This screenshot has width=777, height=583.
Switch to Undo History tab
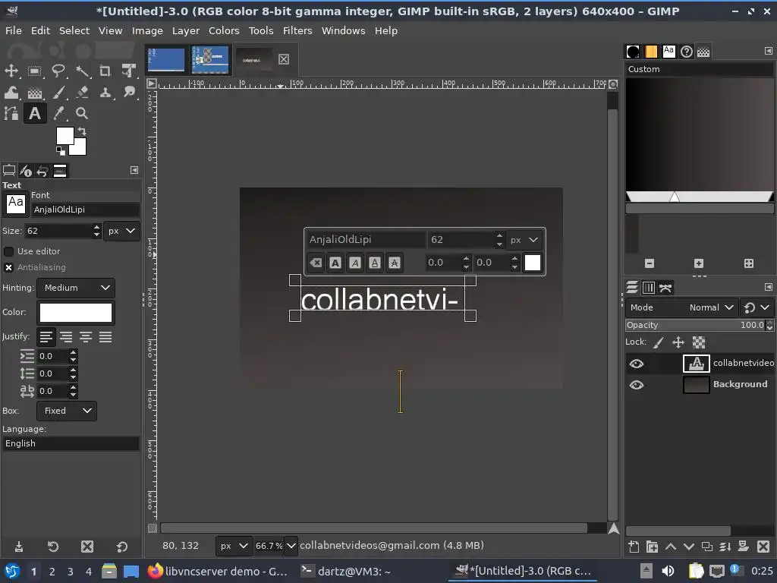tap(42, 172)
